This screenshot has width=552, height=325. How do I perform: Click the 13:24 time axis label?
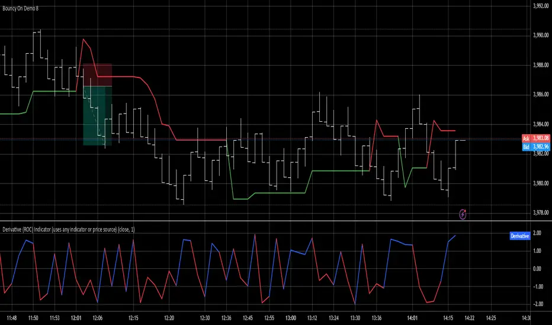(x=333, y=318)
